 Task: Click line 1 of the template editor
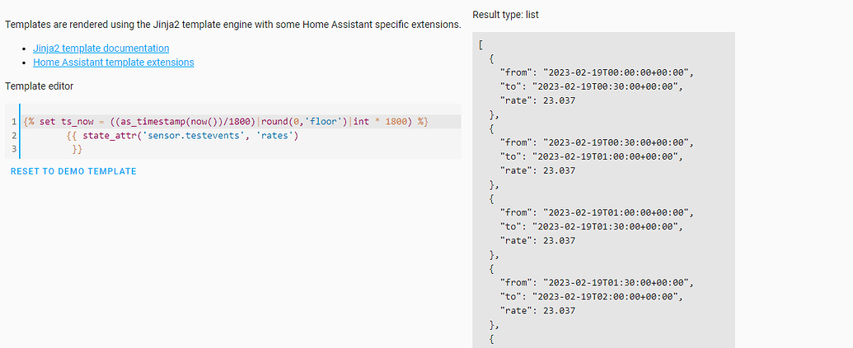click(241, 122)
